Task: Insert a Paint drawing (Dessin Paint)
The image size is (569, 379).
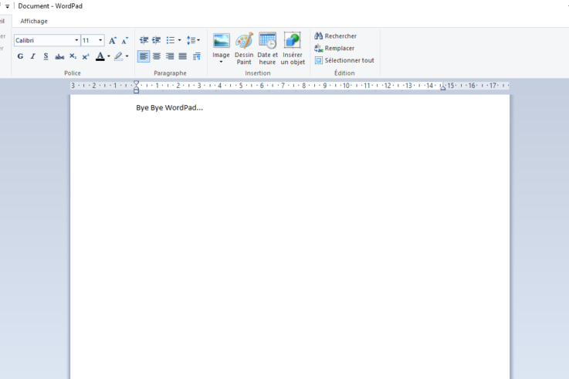Action: click(x=244, y=48)
